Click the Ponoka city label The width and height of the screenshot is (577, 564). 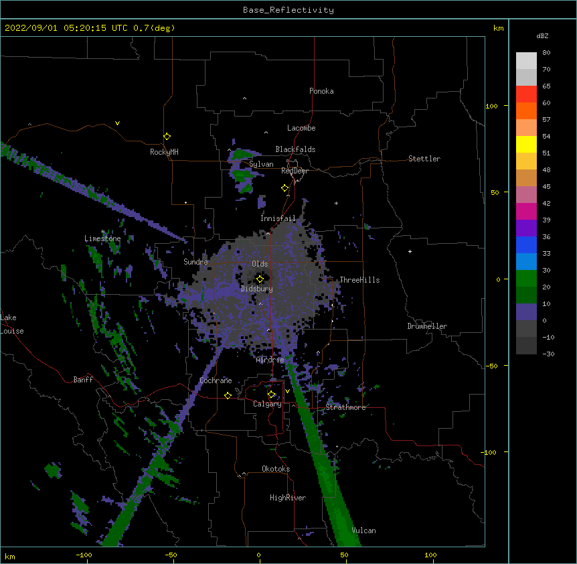tap(321, 91)
